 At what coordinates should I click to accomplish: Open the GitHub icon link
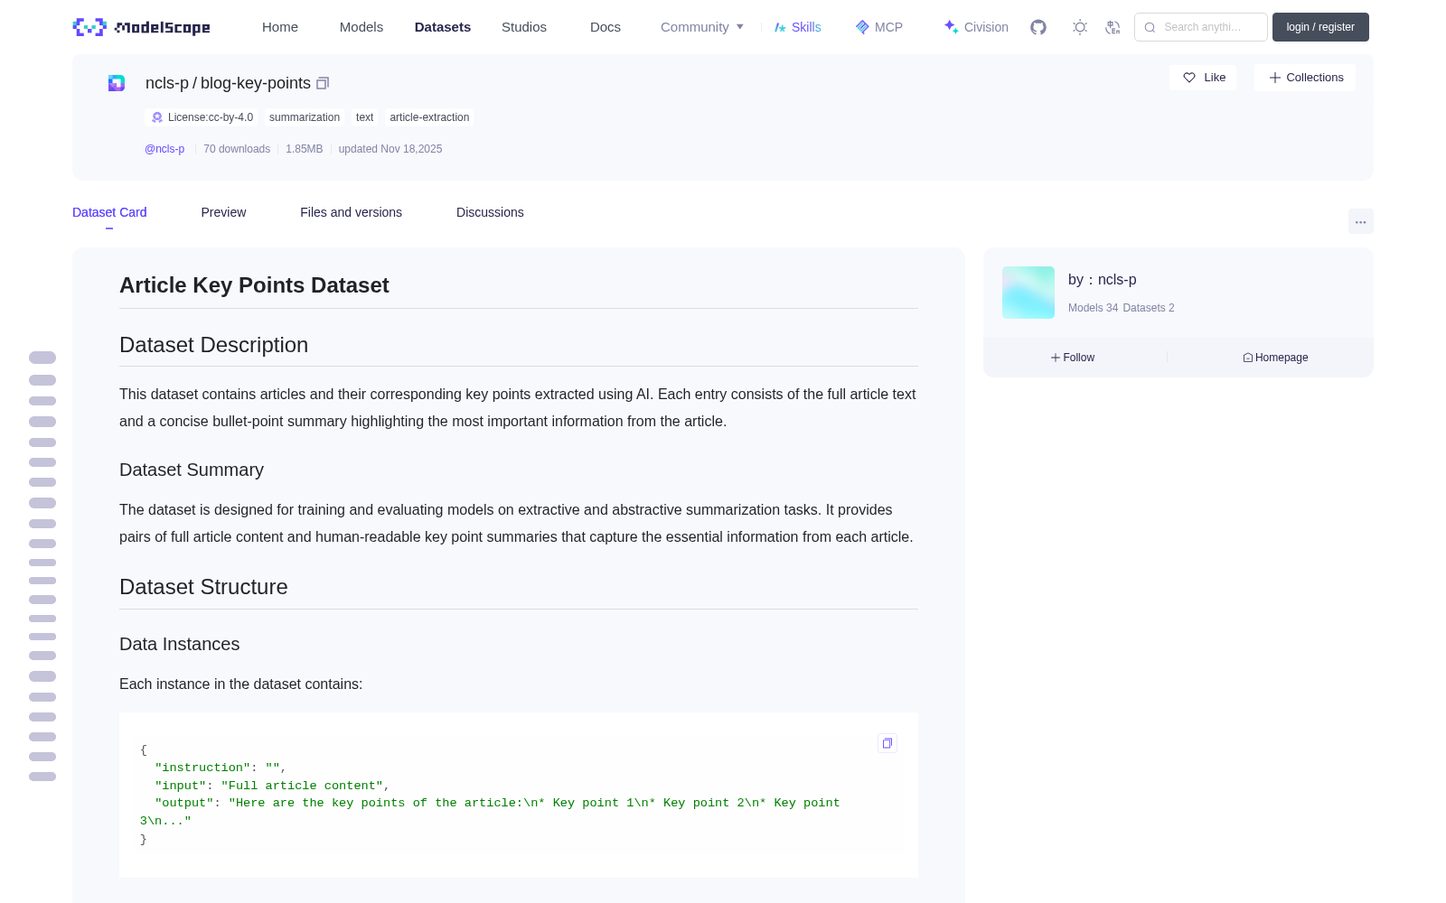pos(1038,27)
